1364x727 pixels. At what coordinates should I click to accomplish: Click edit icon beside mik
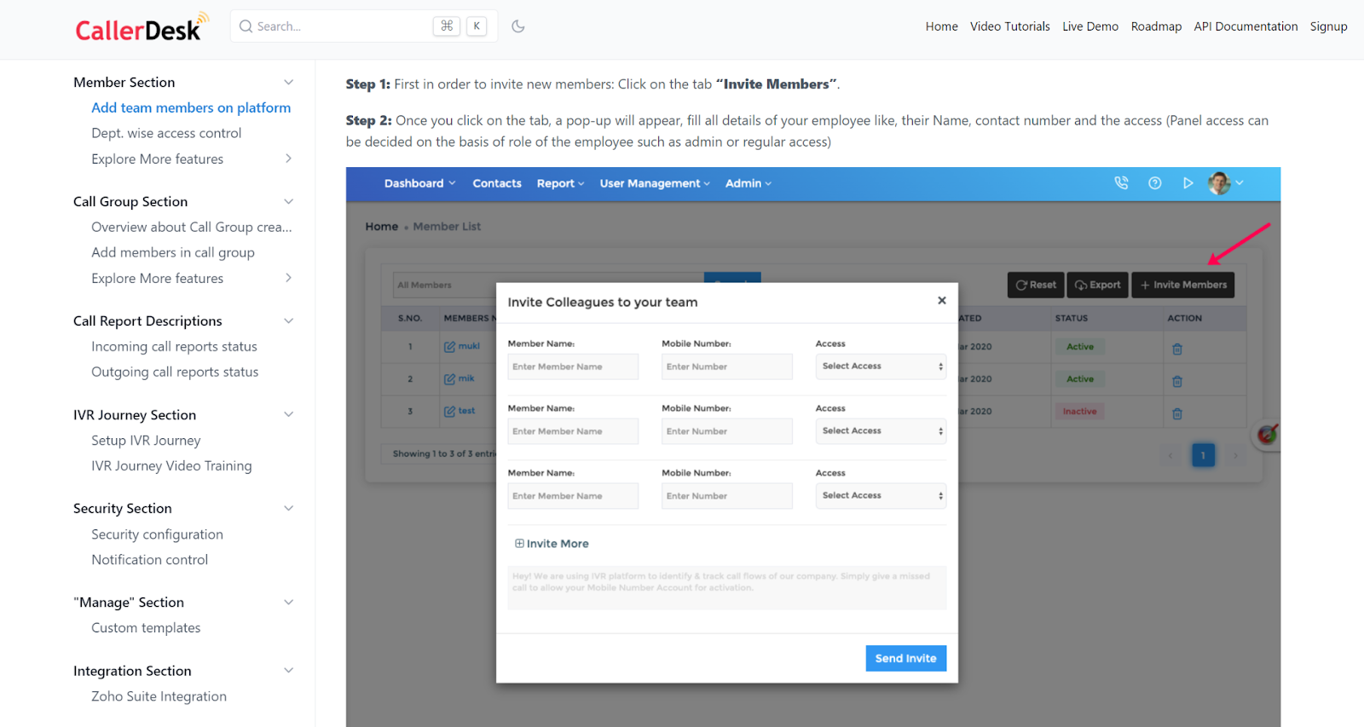[x=449, y=379]
